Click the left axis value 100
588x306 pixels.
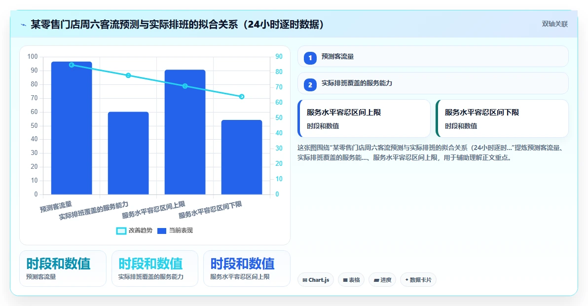33,57
